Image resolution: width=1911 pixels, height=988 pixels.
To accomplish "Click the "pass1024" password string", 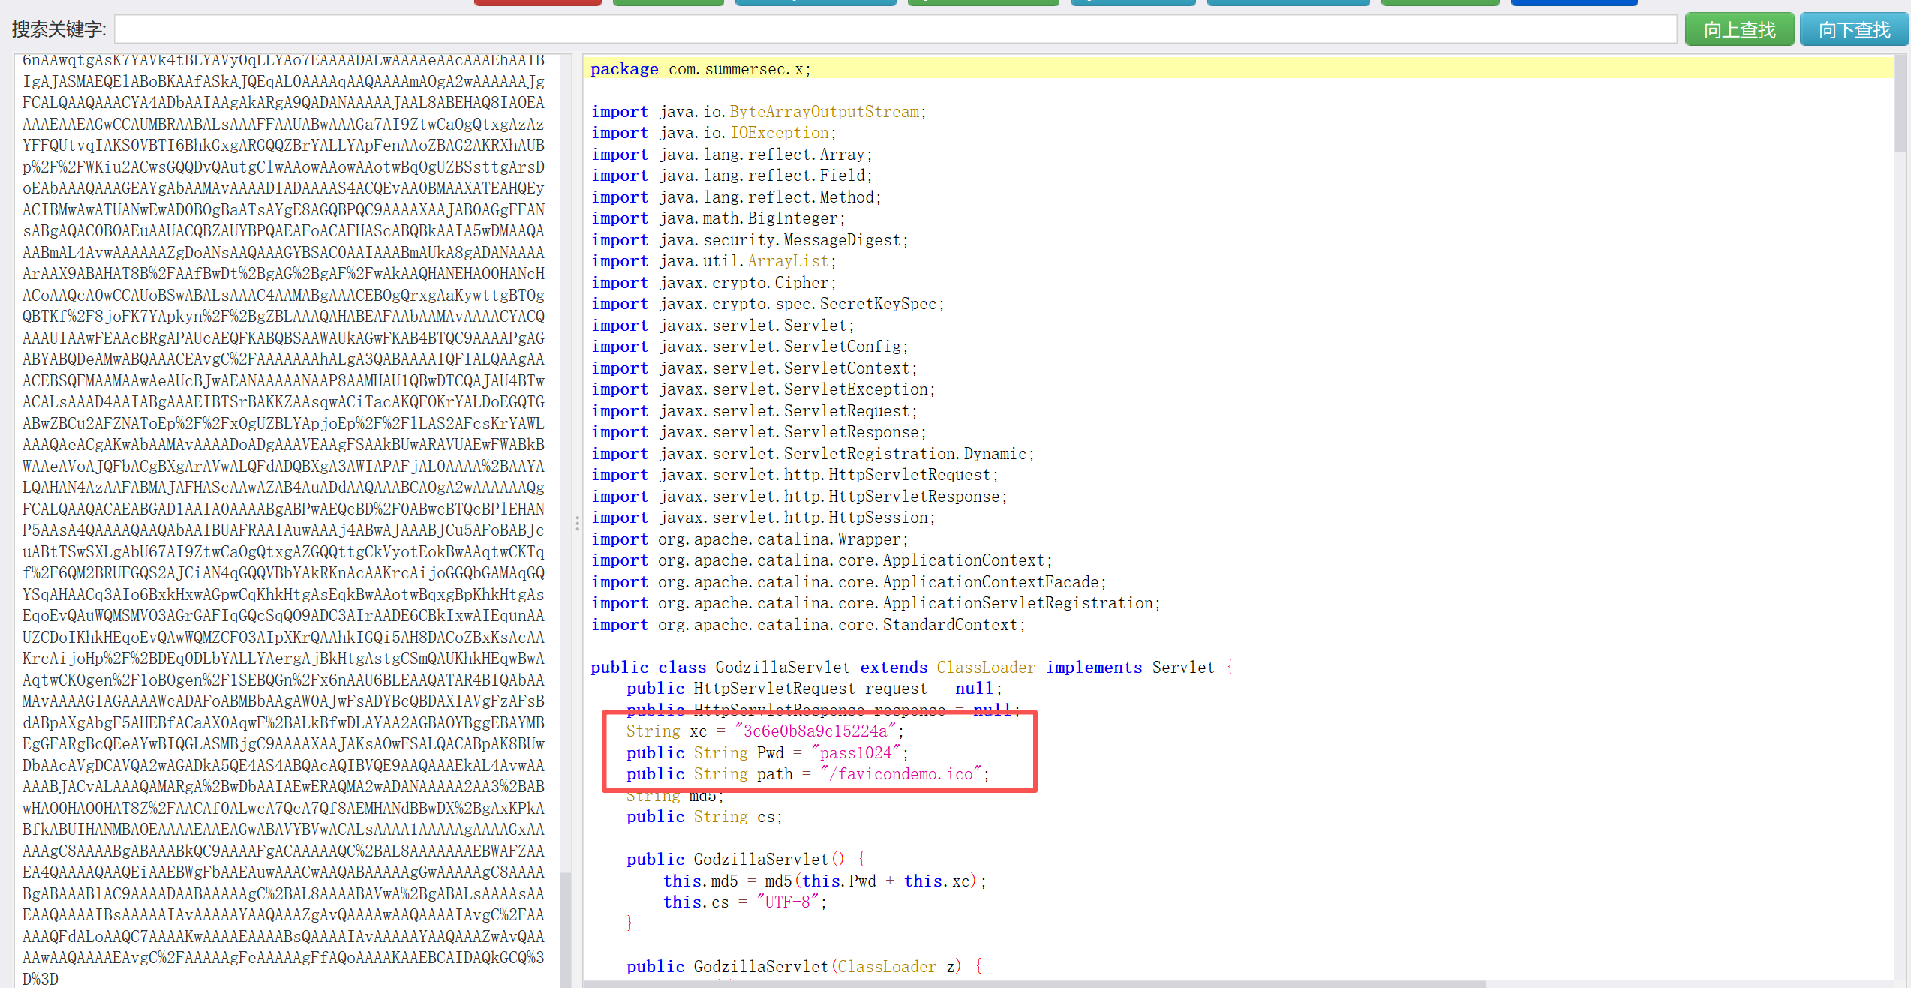I will click(x=855, y=752).
